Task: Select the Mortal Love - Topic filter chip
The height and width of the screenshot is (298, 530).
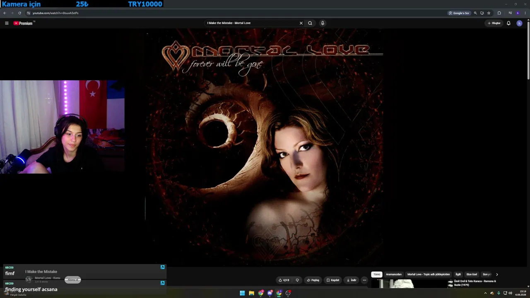Action: point(429,274)
